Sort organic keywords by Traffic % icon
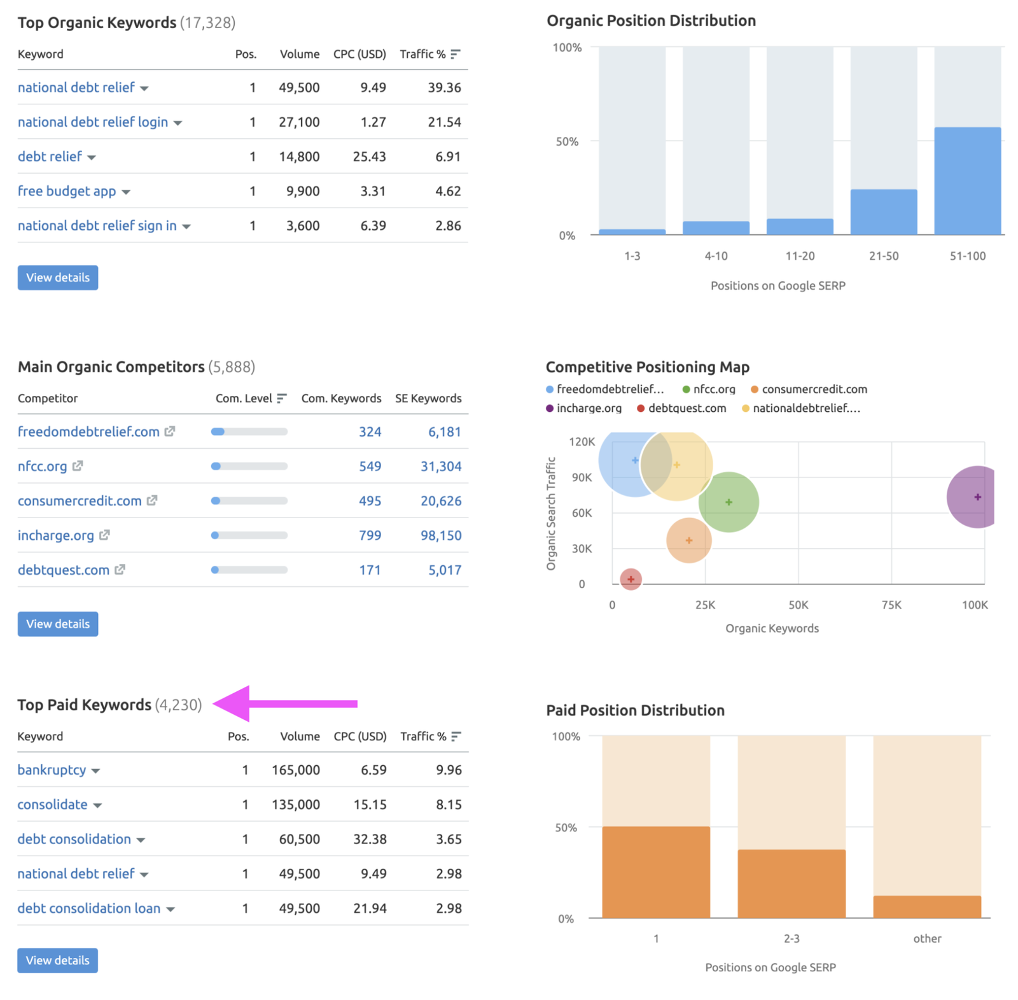The height and width of the screenshot is (1000, 1018). pos(456,54)
